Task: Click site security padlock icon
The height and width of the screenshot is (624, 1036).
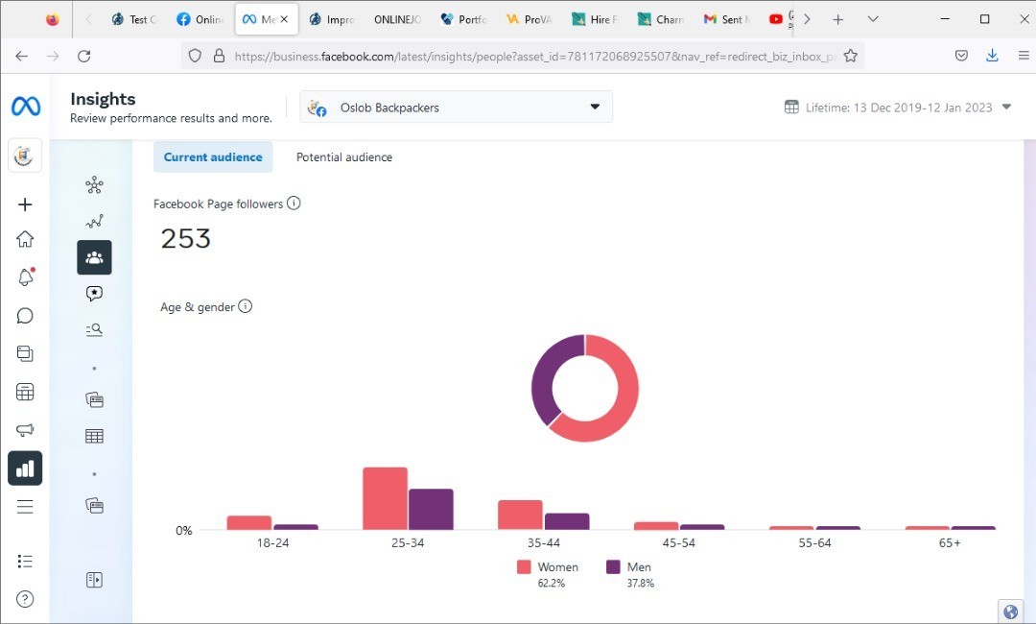Action: [219, 57]
